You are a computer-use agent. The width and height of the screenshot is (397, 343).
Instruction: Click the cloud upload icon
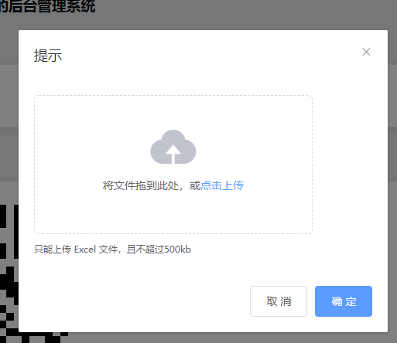pos(173,147)
